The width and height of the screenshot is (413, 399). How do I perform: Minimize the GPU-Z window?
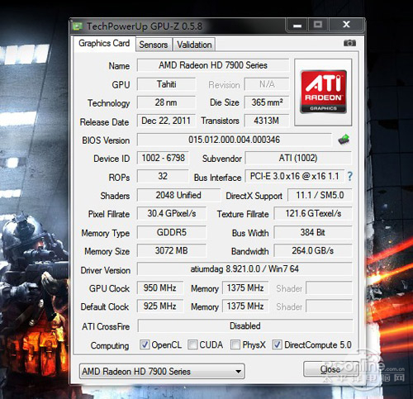click(297, 26)
